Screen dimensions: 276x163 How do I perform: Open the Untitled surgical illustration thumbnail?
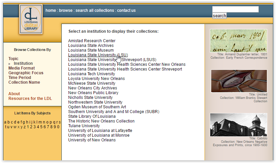(239, 81)
